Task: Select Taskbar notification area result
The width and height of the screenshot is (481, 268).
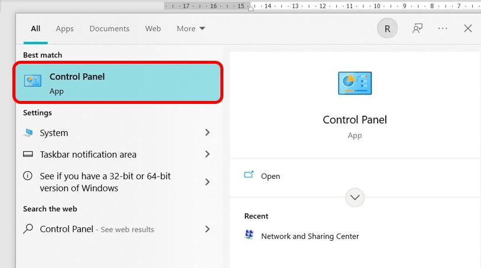Action: click(x=118, y=155)
